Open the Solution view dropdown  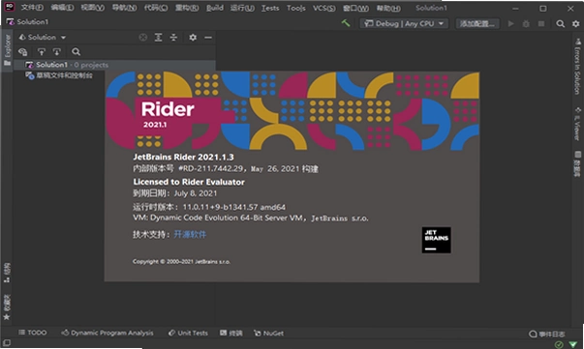tap(43, 37)
